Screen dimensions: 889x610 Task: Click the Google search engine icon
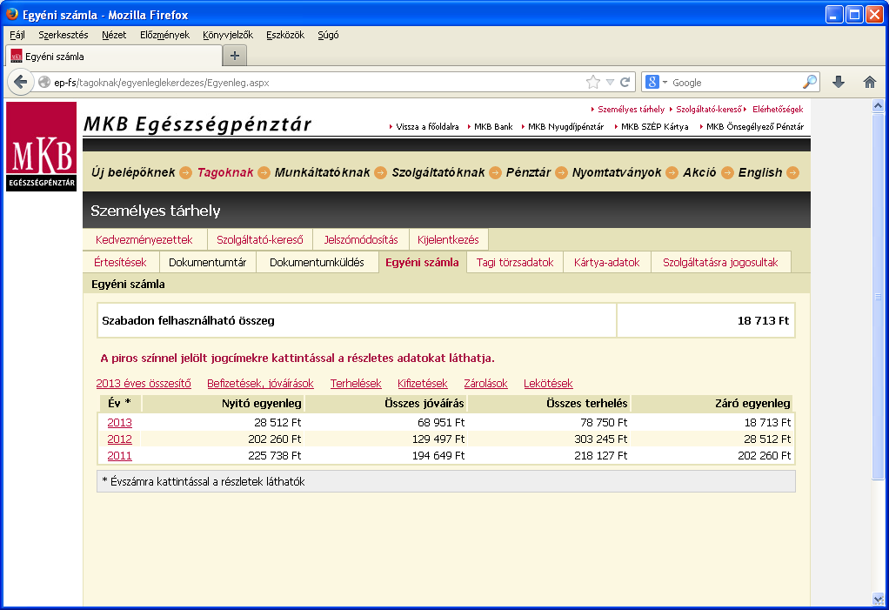652,82
